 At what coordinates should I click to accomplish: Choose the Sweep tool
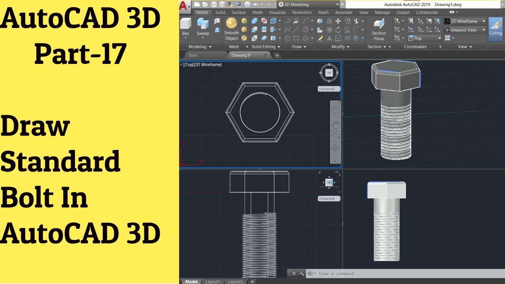tap(203, 27)
